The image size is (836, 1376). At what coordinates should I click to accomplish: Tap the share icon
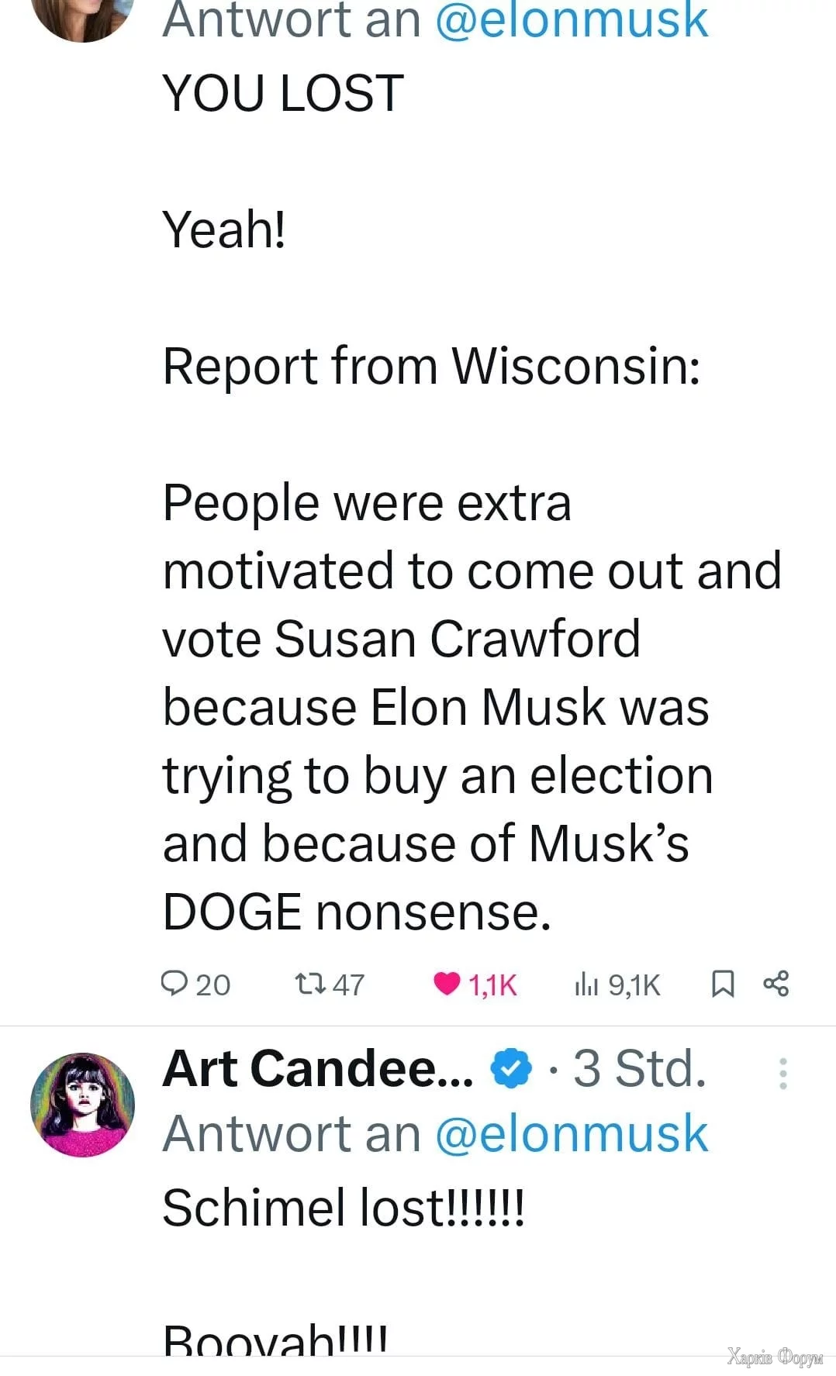(776, 983)
